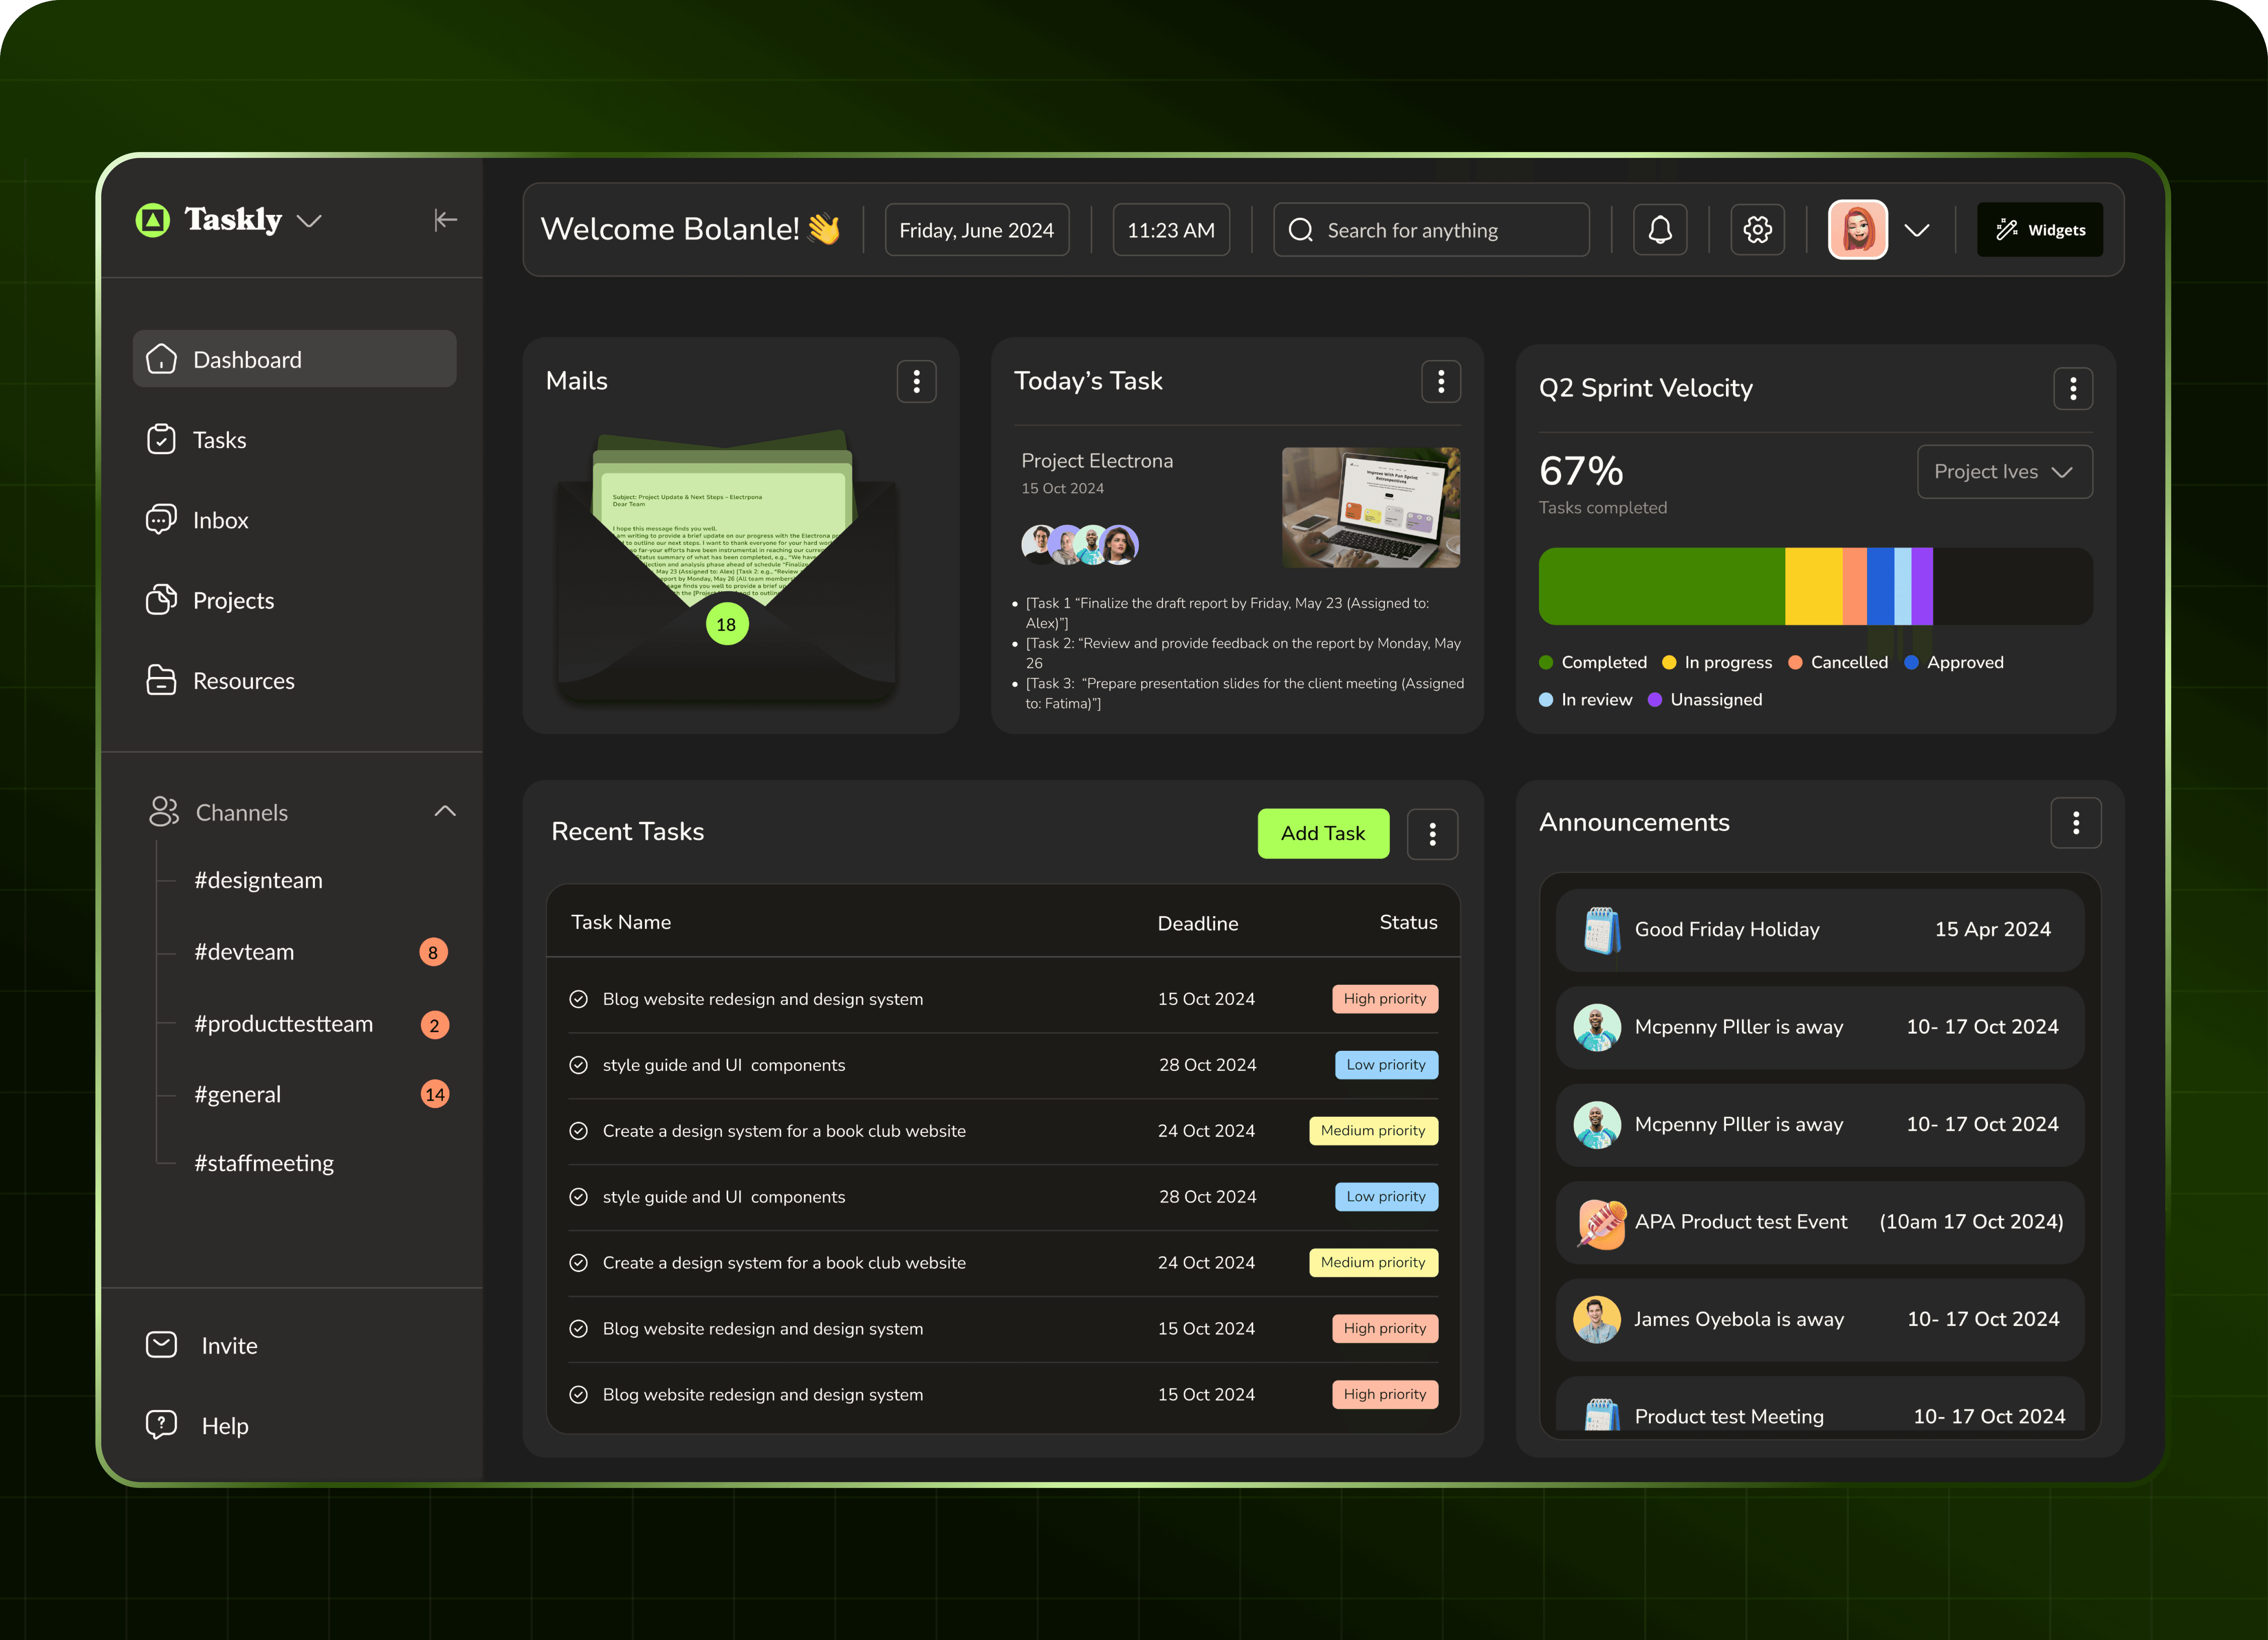2268x1640 pixels.
Task: Click the Widgets button
Action: point(2039,230)
